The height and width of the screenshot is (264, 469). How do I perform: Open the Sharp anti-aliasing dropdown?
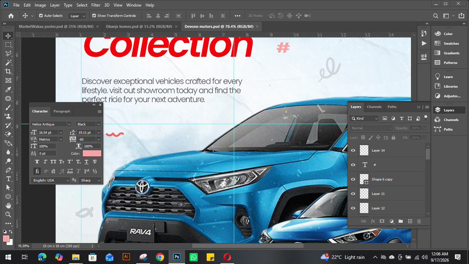[90, 180]
